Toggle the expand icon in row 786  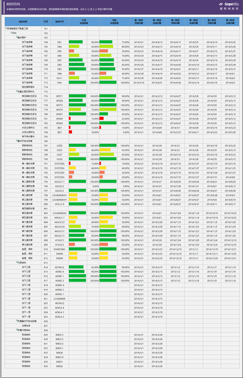pyautogui.click(x=17, y=141)
